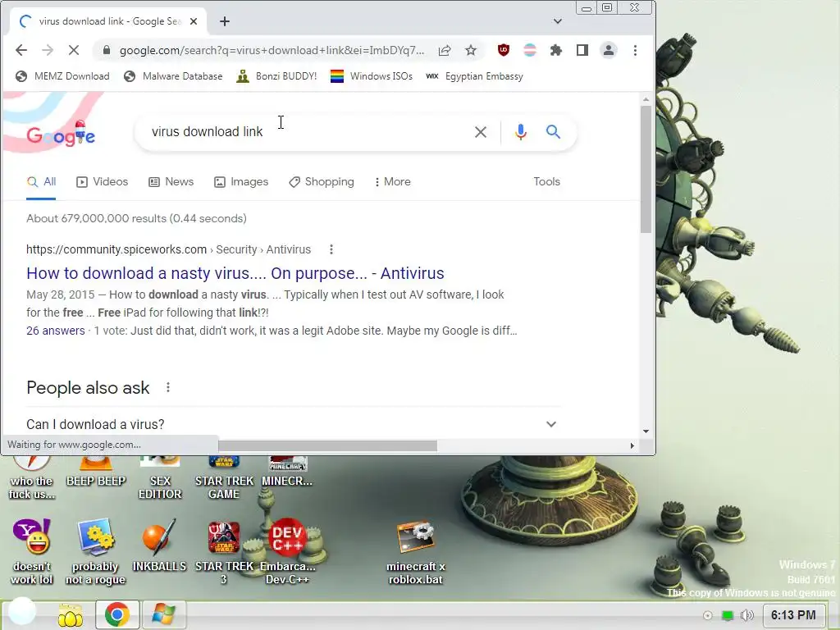Open People also ask three-dot menu
This screenshot has width=840, height=630.
[167, 387]
